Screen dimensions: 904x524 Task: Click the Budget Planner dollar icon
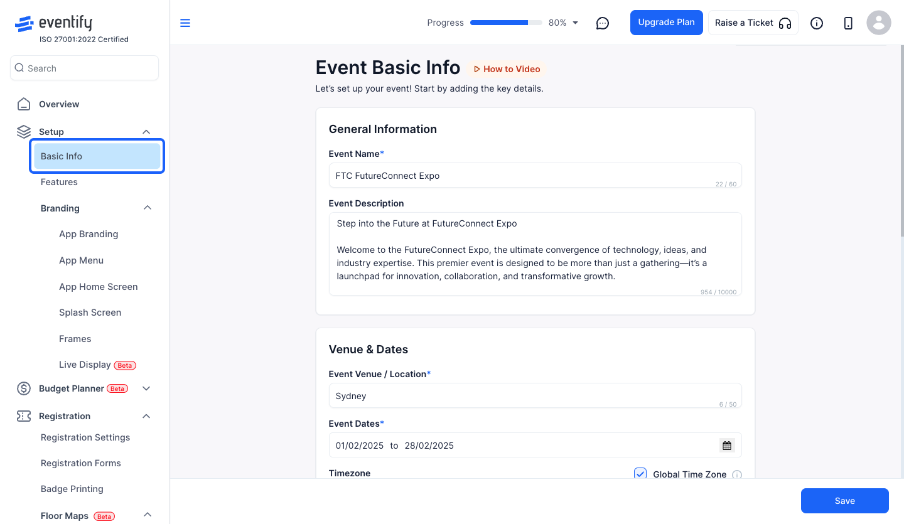click(24, 388)
